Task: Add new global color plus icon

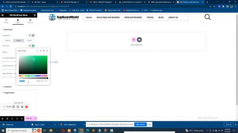Action: (41, 51)
